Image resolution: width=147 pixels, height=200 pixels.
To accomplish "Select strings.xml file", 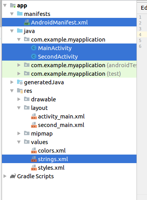I will 53,159.
